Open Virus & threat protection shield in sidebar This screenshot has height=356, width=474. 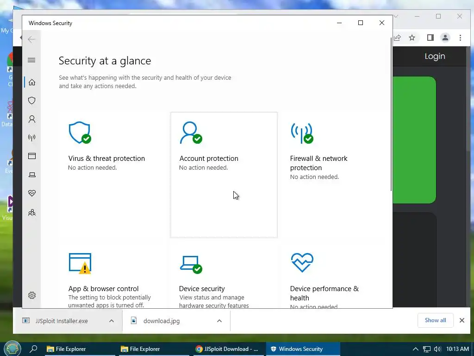[32, 101]
